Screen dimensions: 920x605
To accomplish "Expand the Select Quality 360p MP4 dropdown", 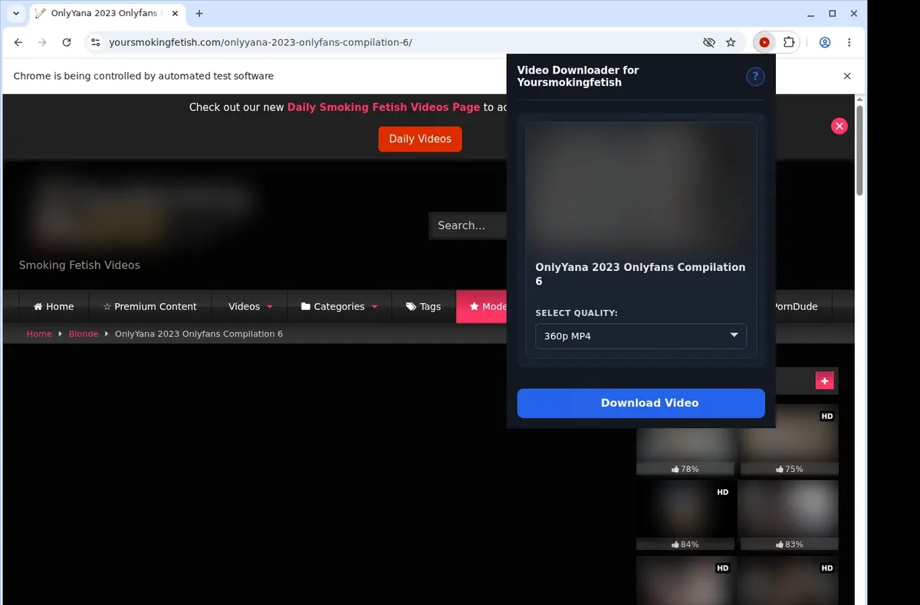I will tap(641, 335).
